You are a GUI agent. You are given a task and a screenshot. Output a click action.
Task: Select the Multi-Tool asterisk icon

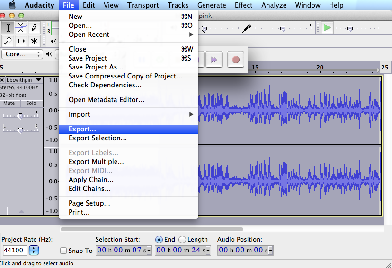point(34,41)
